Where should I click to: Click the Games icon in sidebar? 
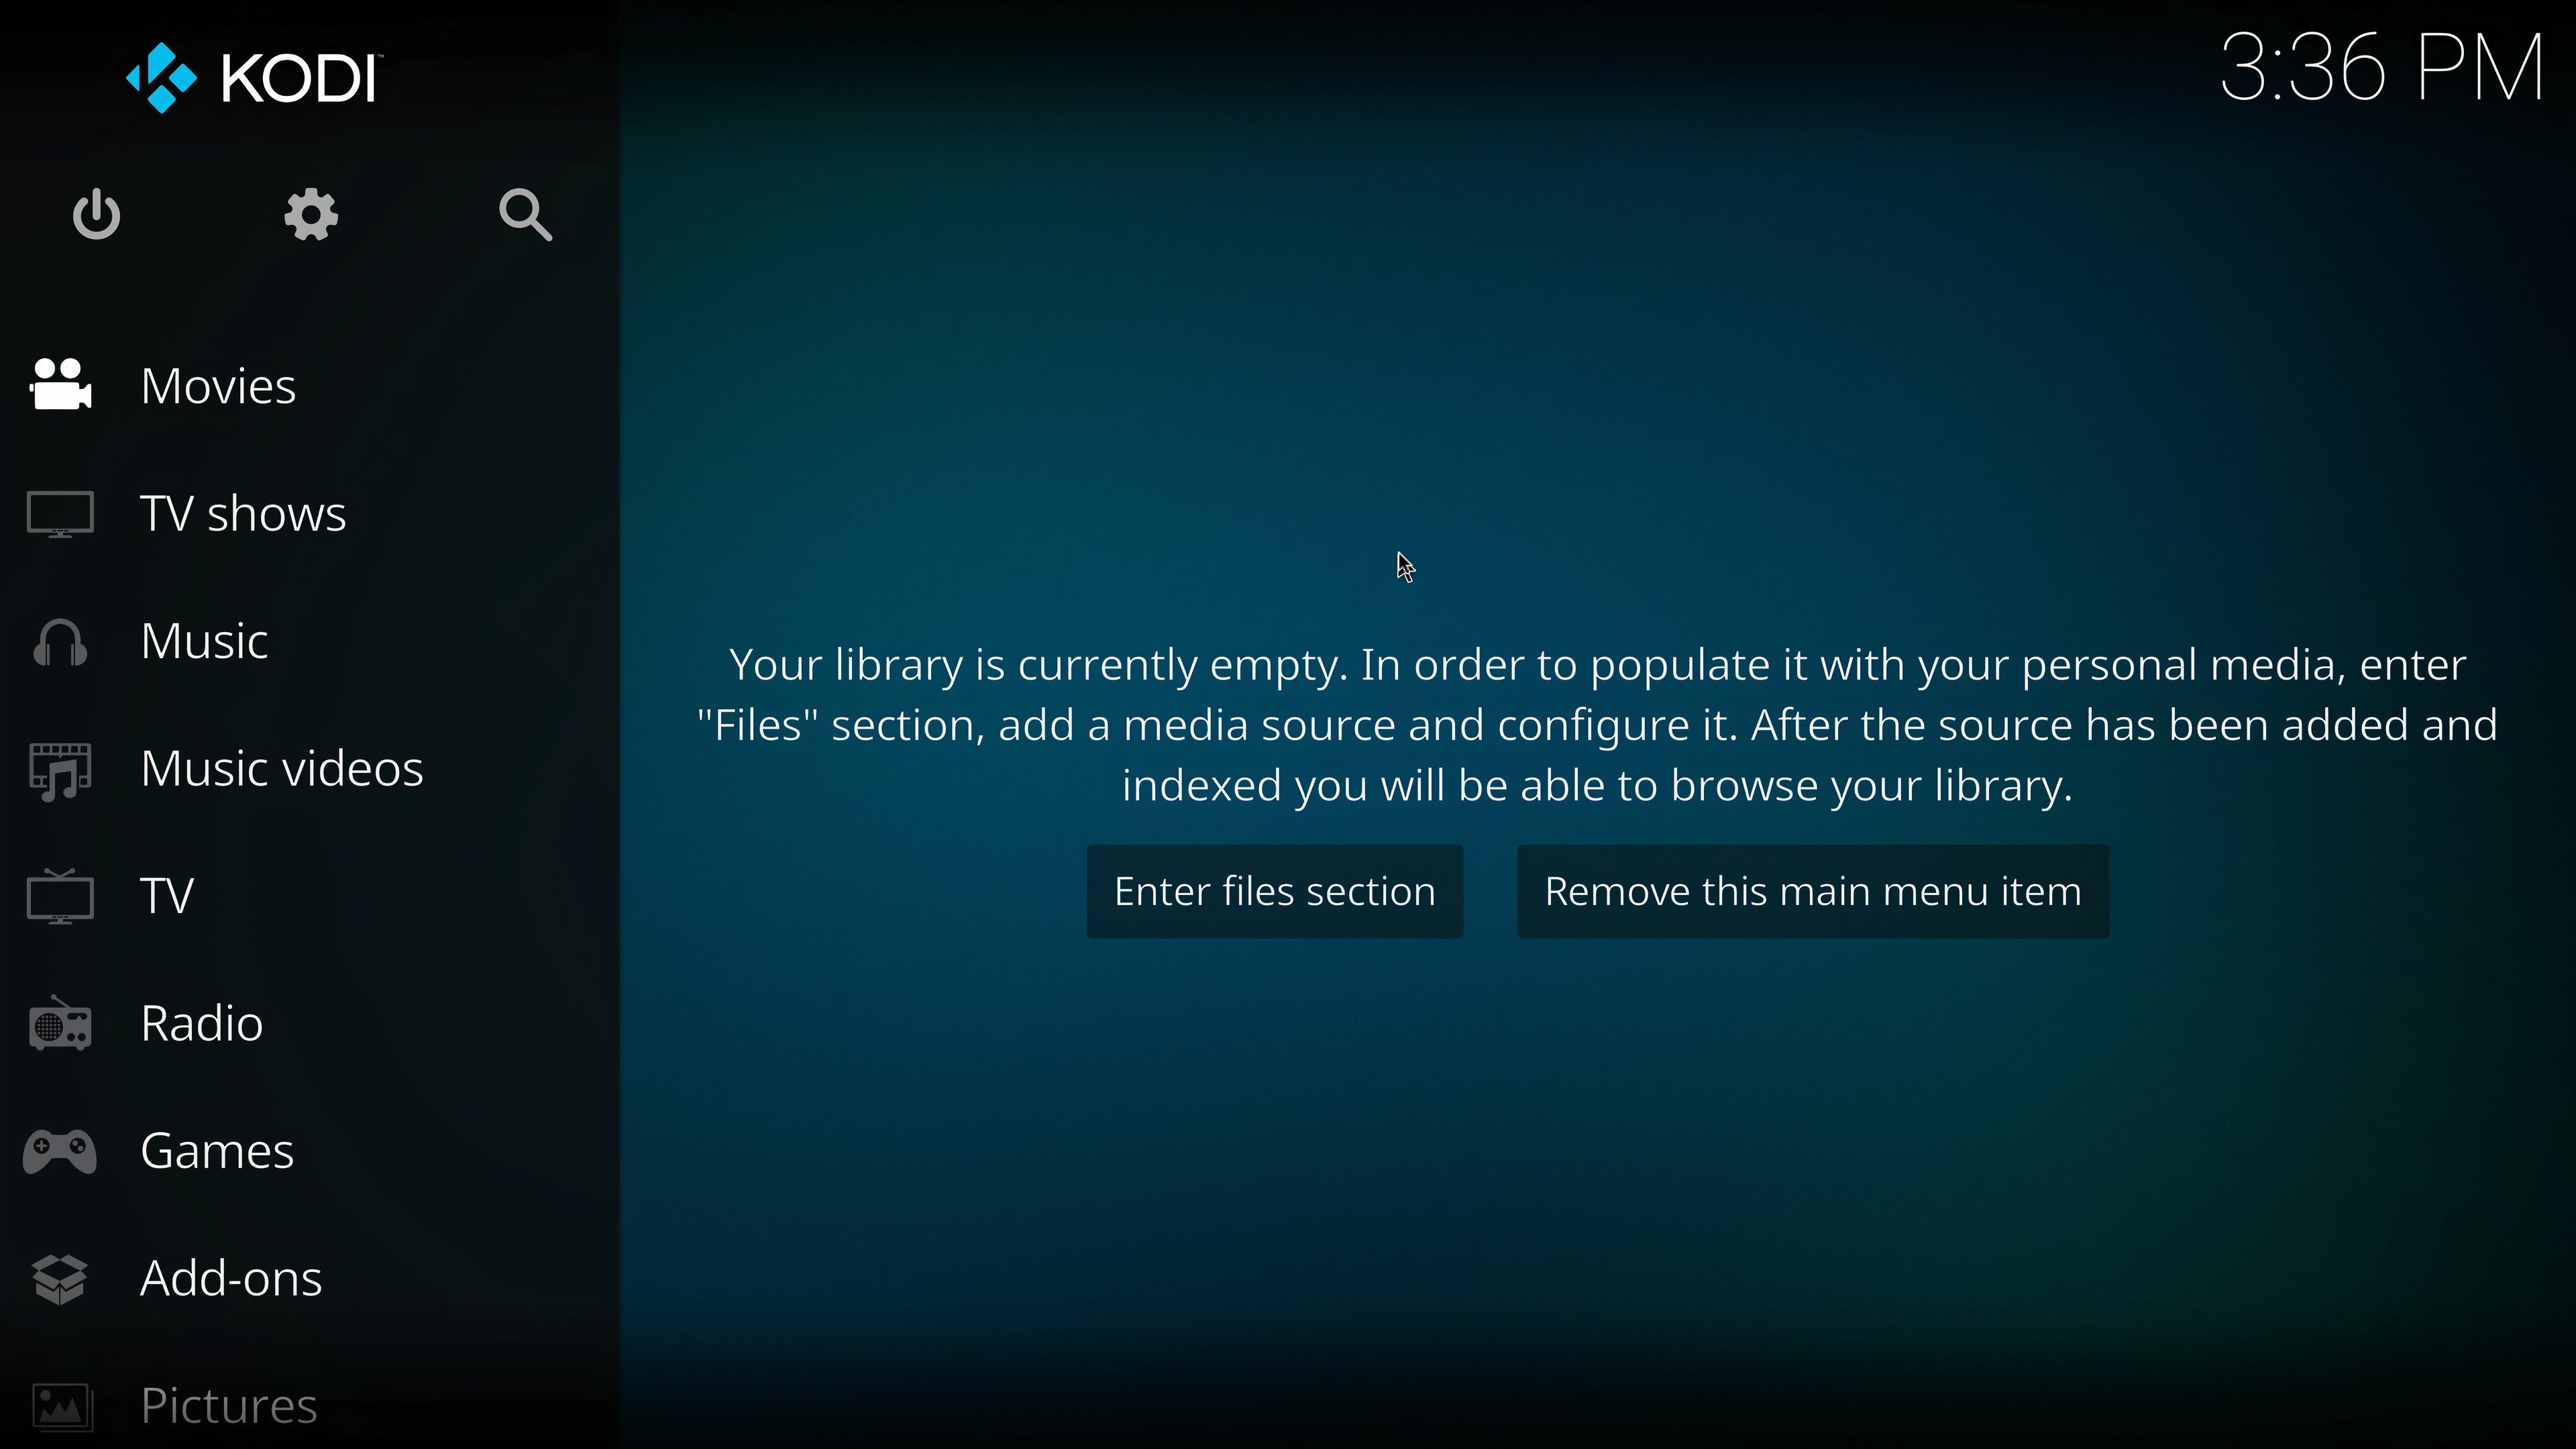[62, 1150]
